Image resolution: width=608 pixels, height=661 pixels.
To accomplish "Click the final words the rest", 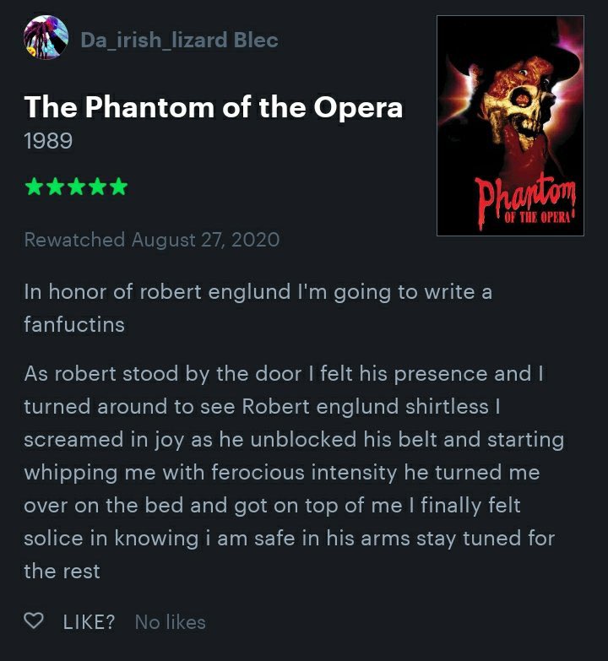I will point(62,571).
